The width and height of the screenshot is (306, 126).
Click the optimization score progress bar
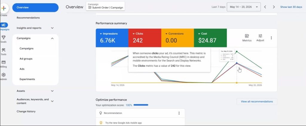(141, 105)
